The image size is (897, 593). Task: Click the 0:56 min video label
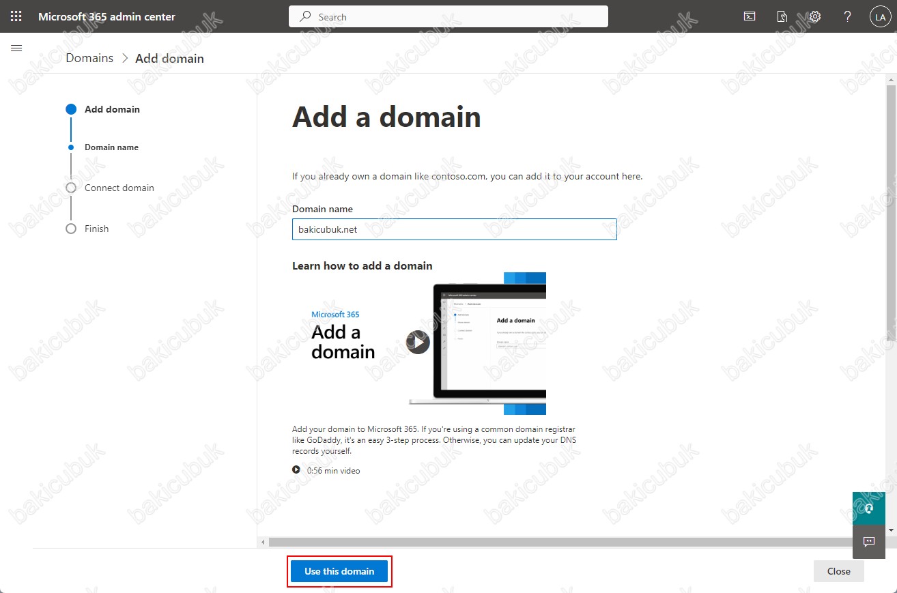[333, 471]
